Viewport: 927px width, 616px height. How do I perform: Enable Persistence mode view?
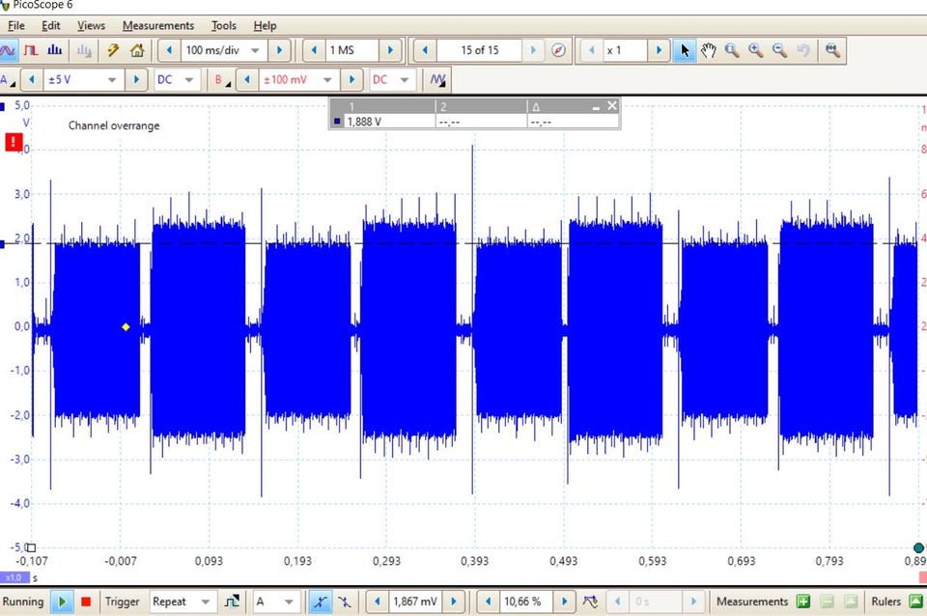31,50
